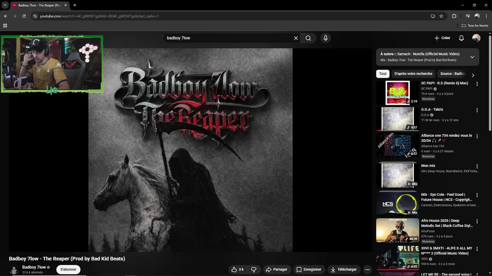The height and width of the screenshot is (276, 492).
Task: Bookmark this page with the star icon
Action: (441, 16)
